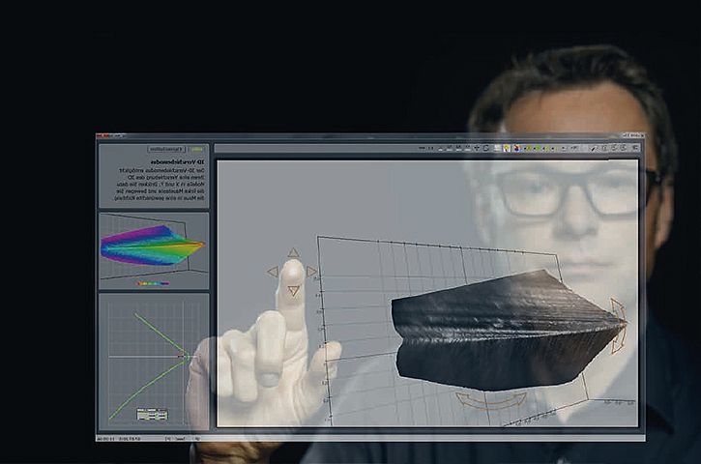Click the upper rotation arrow at the model's tip

[x=619, y=309]
